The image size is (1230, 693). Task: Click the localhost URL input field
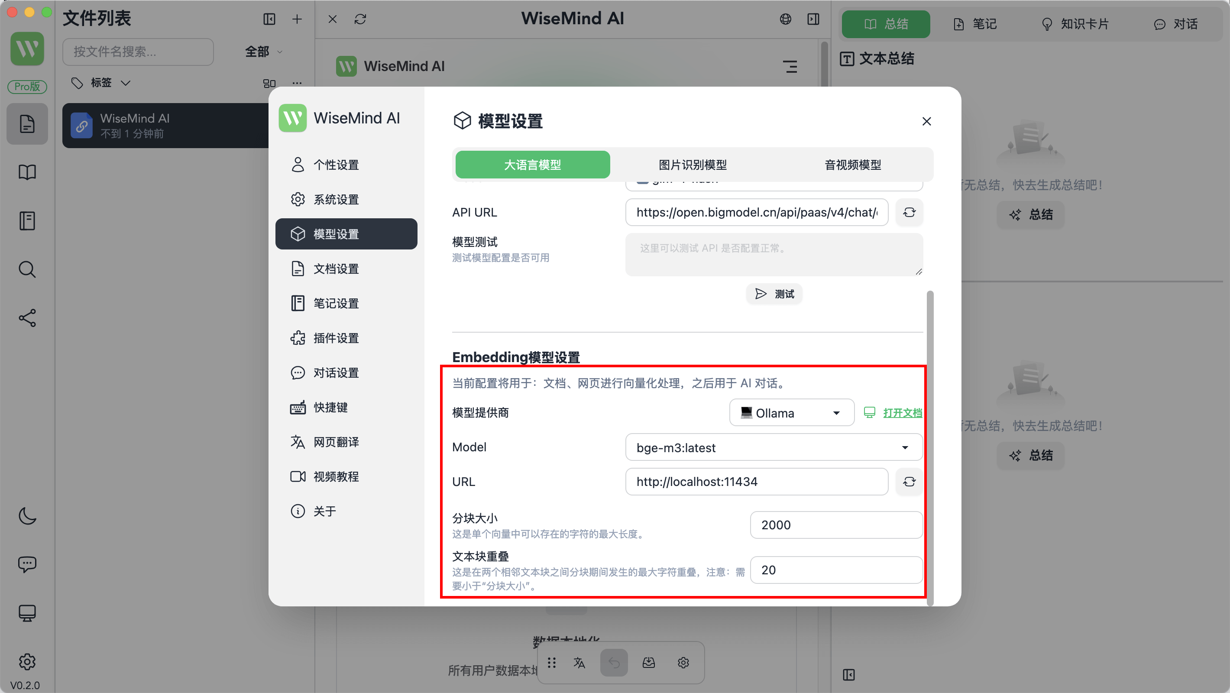click(757, 482)
